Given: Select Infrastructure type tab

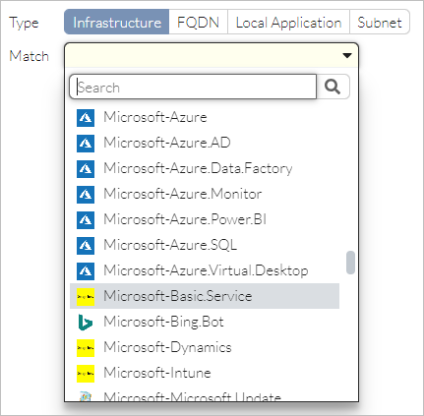Looking at the screenshot, I should coord(117,22).
